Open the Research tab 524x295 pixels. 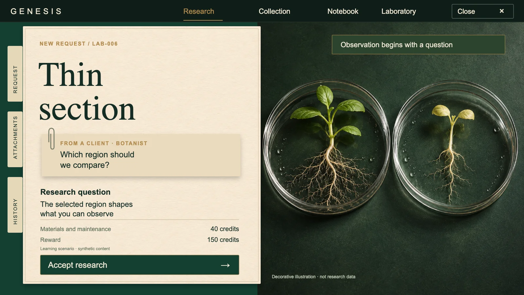tap(199, 11)
